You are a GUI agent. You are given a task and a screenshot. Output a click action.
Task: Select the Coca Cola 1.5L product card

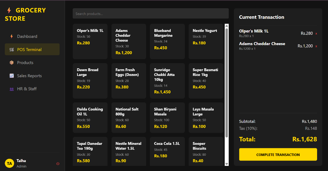[167, 151]
